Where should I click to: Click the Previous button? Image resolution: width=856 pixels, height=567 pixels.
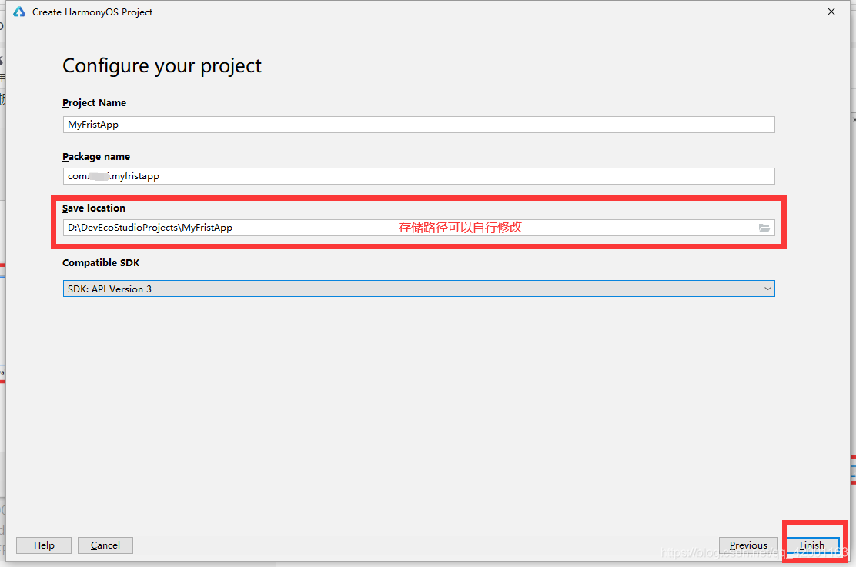pyautogui.click(x=748, y=545)
